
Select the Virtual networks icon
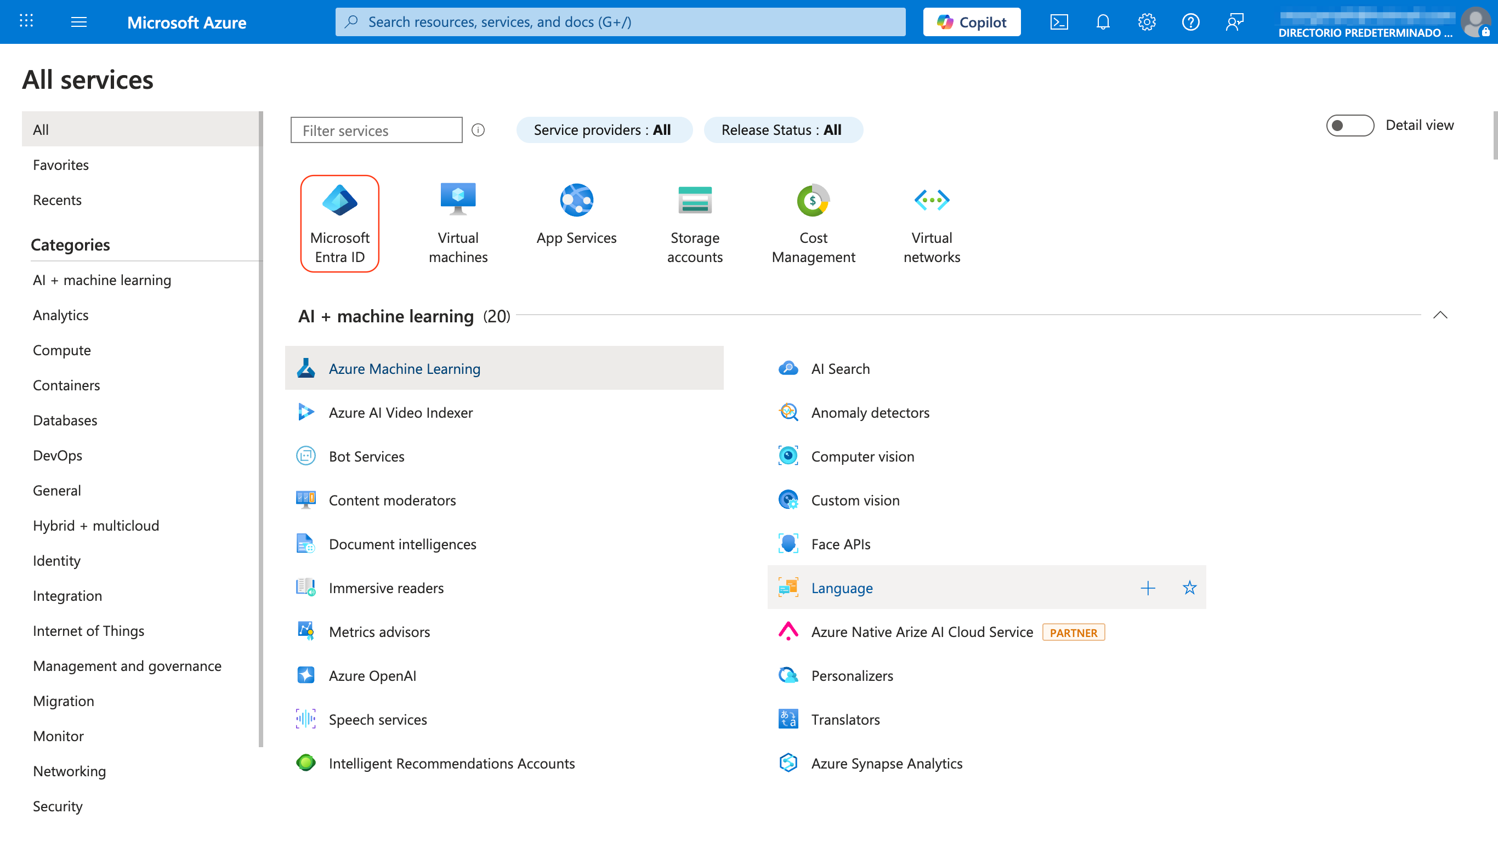[x=931, y=223]
